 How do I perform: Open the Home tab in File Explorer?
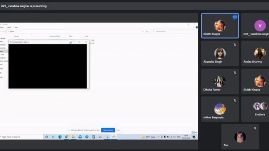click(x=2, y=27)
